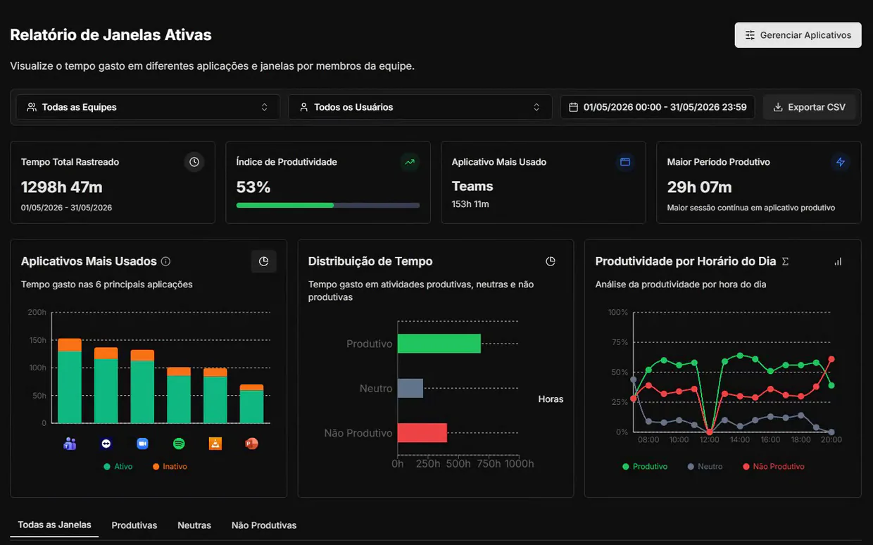The width and height of the screenshot is (873, 545).
Task: Click the VLC app icon under the chart
Action: click(215, 444)
